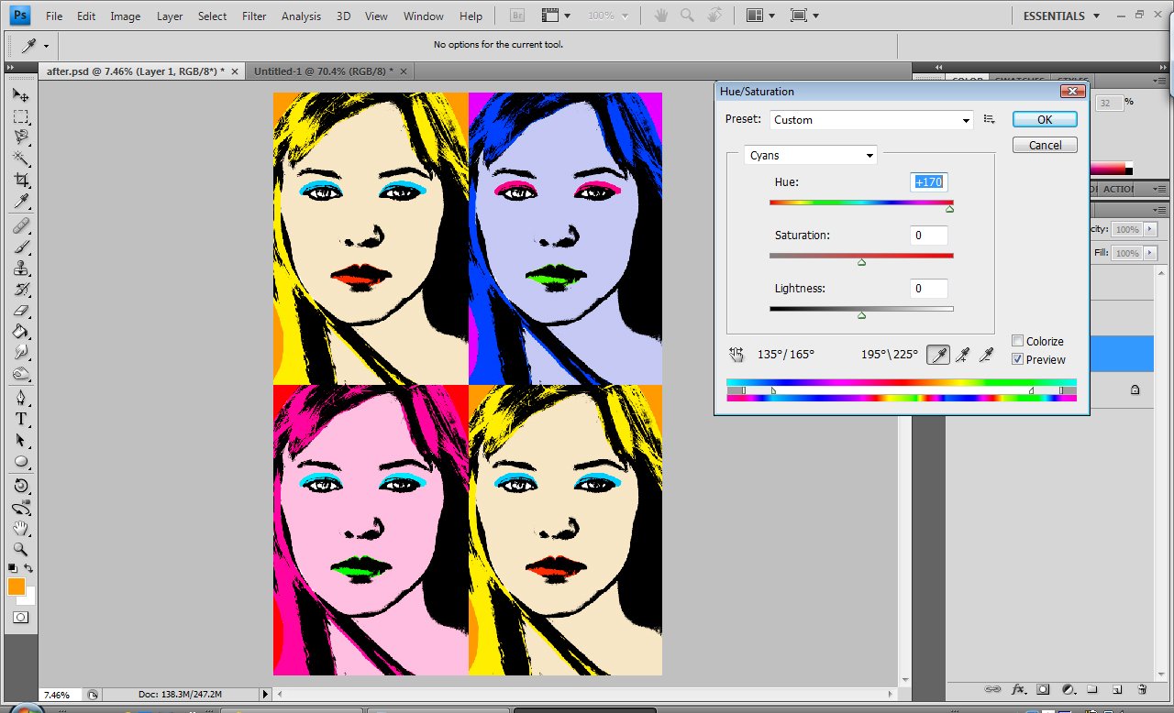Select the Zoom tool in the toolbox

click(x=20, y=549)
